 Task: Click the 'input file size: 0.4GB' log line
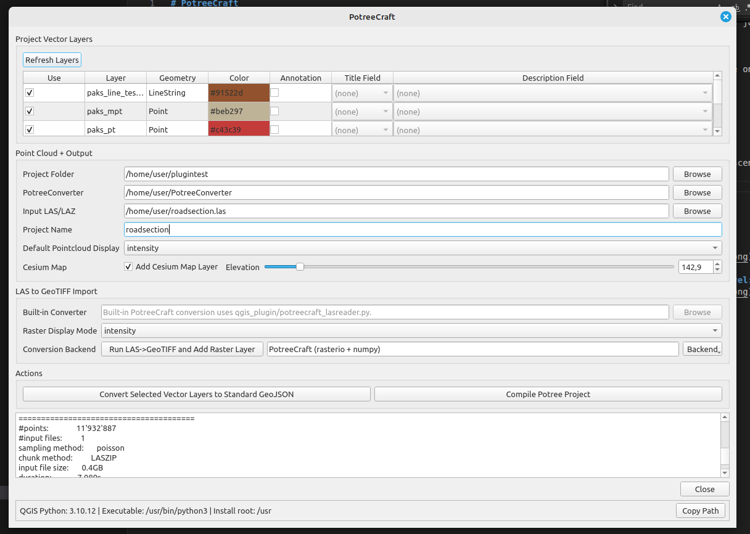pyautogui.click(x=60, y=467)
